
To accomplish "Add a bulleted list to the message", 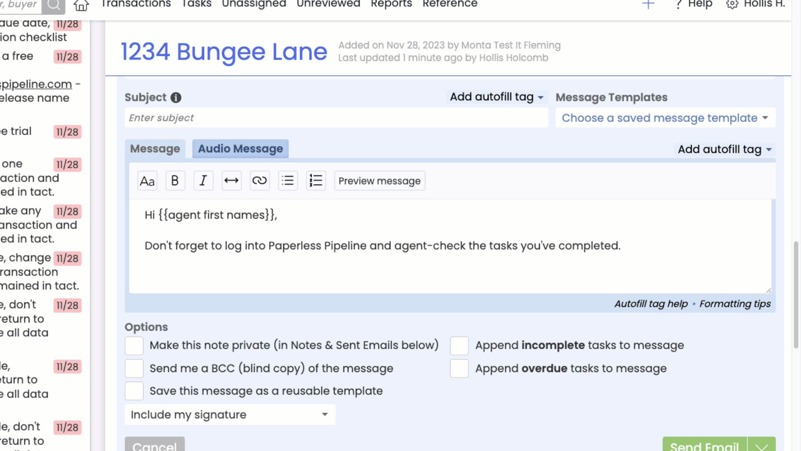I will tap(287, 181).
